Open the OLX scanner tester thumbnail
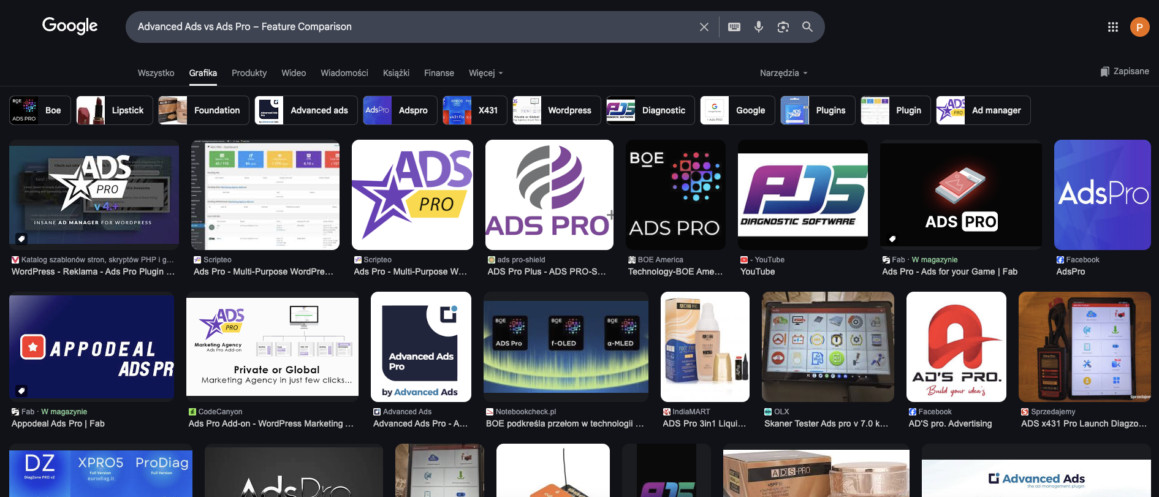 coord(828,347)
